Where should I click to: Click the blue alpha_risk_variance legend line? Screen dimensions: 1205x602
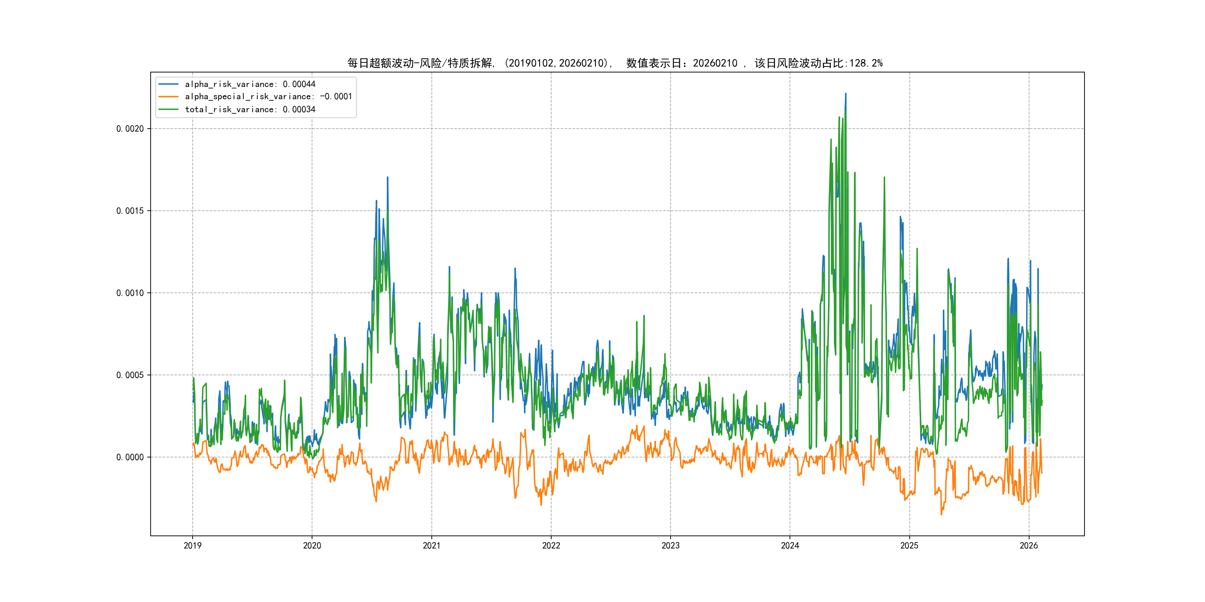coord(168,84)
